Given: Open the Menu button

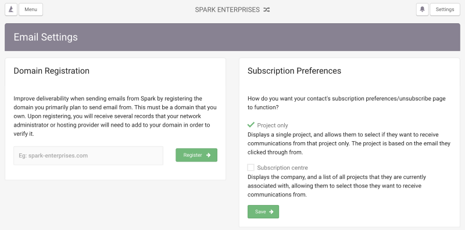Looking at the screenshot, I should 31,9.
